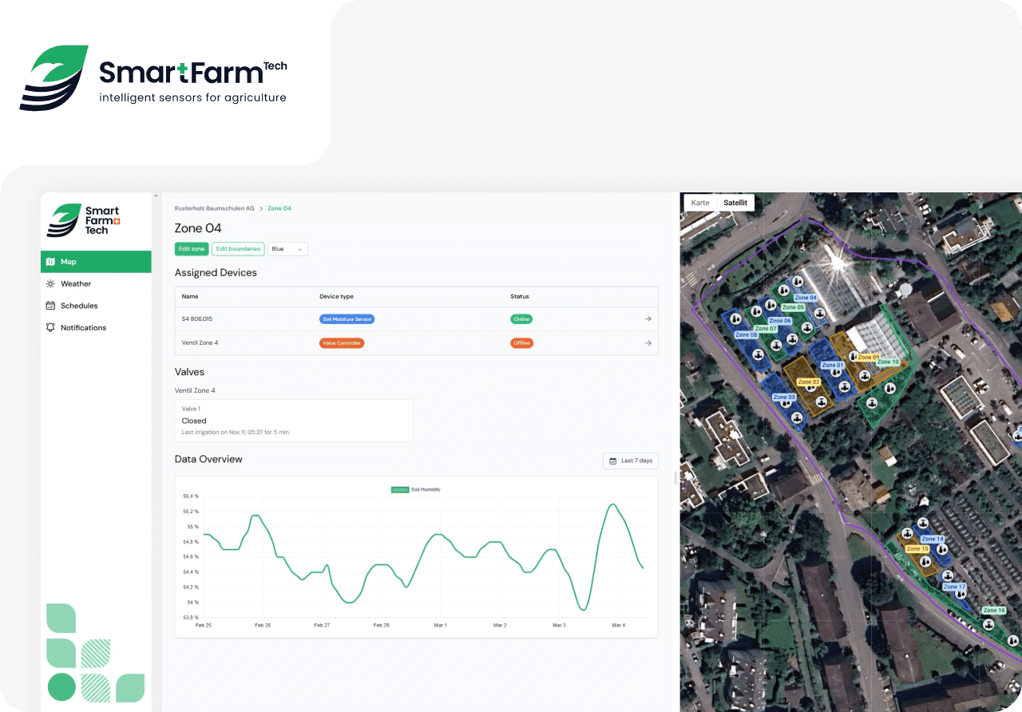Click Zone 07 sensor marker on map

coord(756,311)
